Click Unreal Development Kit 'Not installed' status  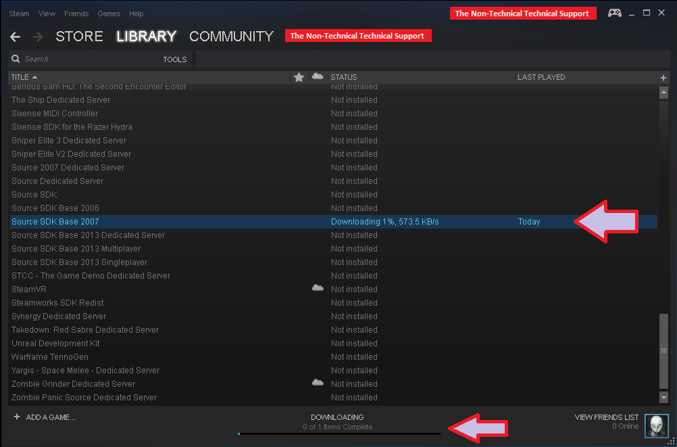(x=354, y=344)
